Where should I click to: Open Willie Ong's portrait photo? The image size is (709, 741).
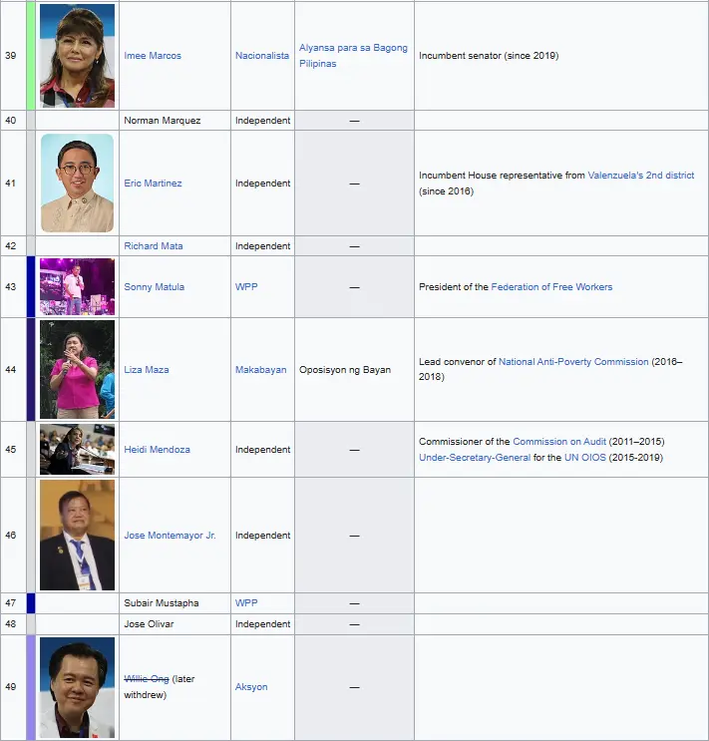coord(77,687)
